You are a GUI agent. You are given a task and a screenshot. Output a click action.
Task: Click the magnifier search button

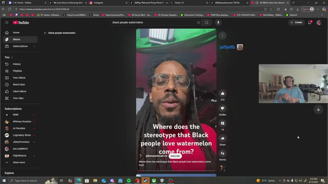click(207, 22)
